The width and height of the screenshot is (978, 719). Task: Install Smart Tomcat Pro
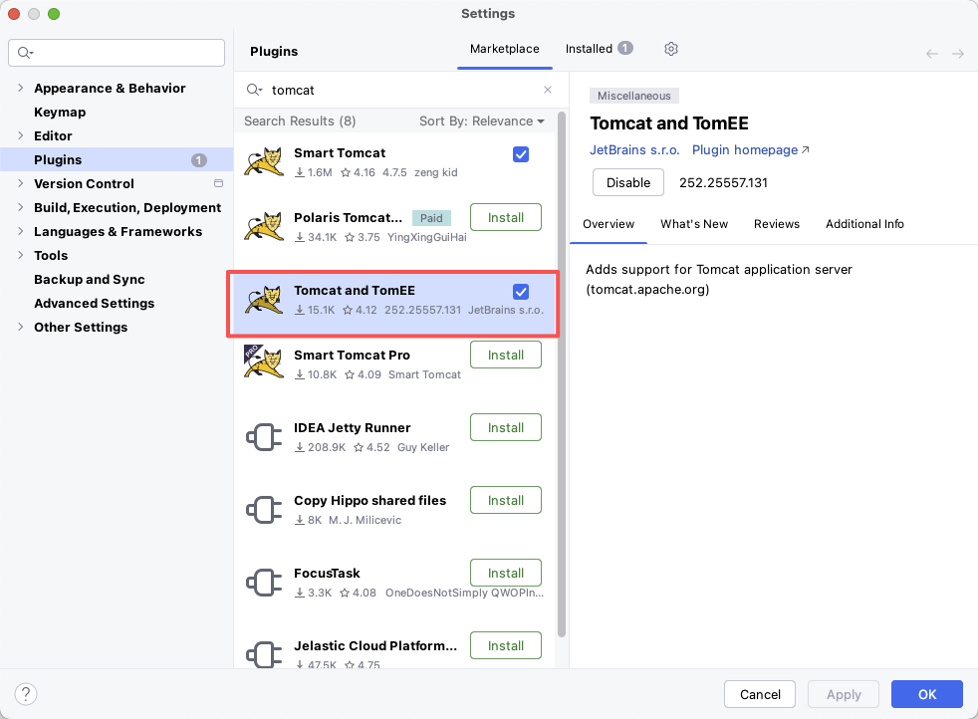pos(506,355)
